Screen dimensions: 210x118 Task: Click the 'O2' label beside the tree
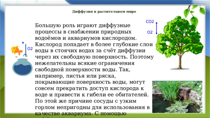pos(150,32)
